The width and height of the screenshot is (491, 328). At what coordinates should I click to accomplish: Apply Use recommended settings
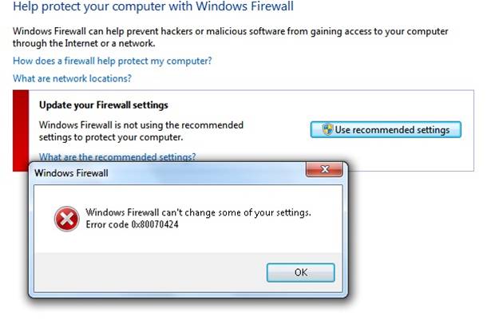pyautogui.click(x=386, y=129)
